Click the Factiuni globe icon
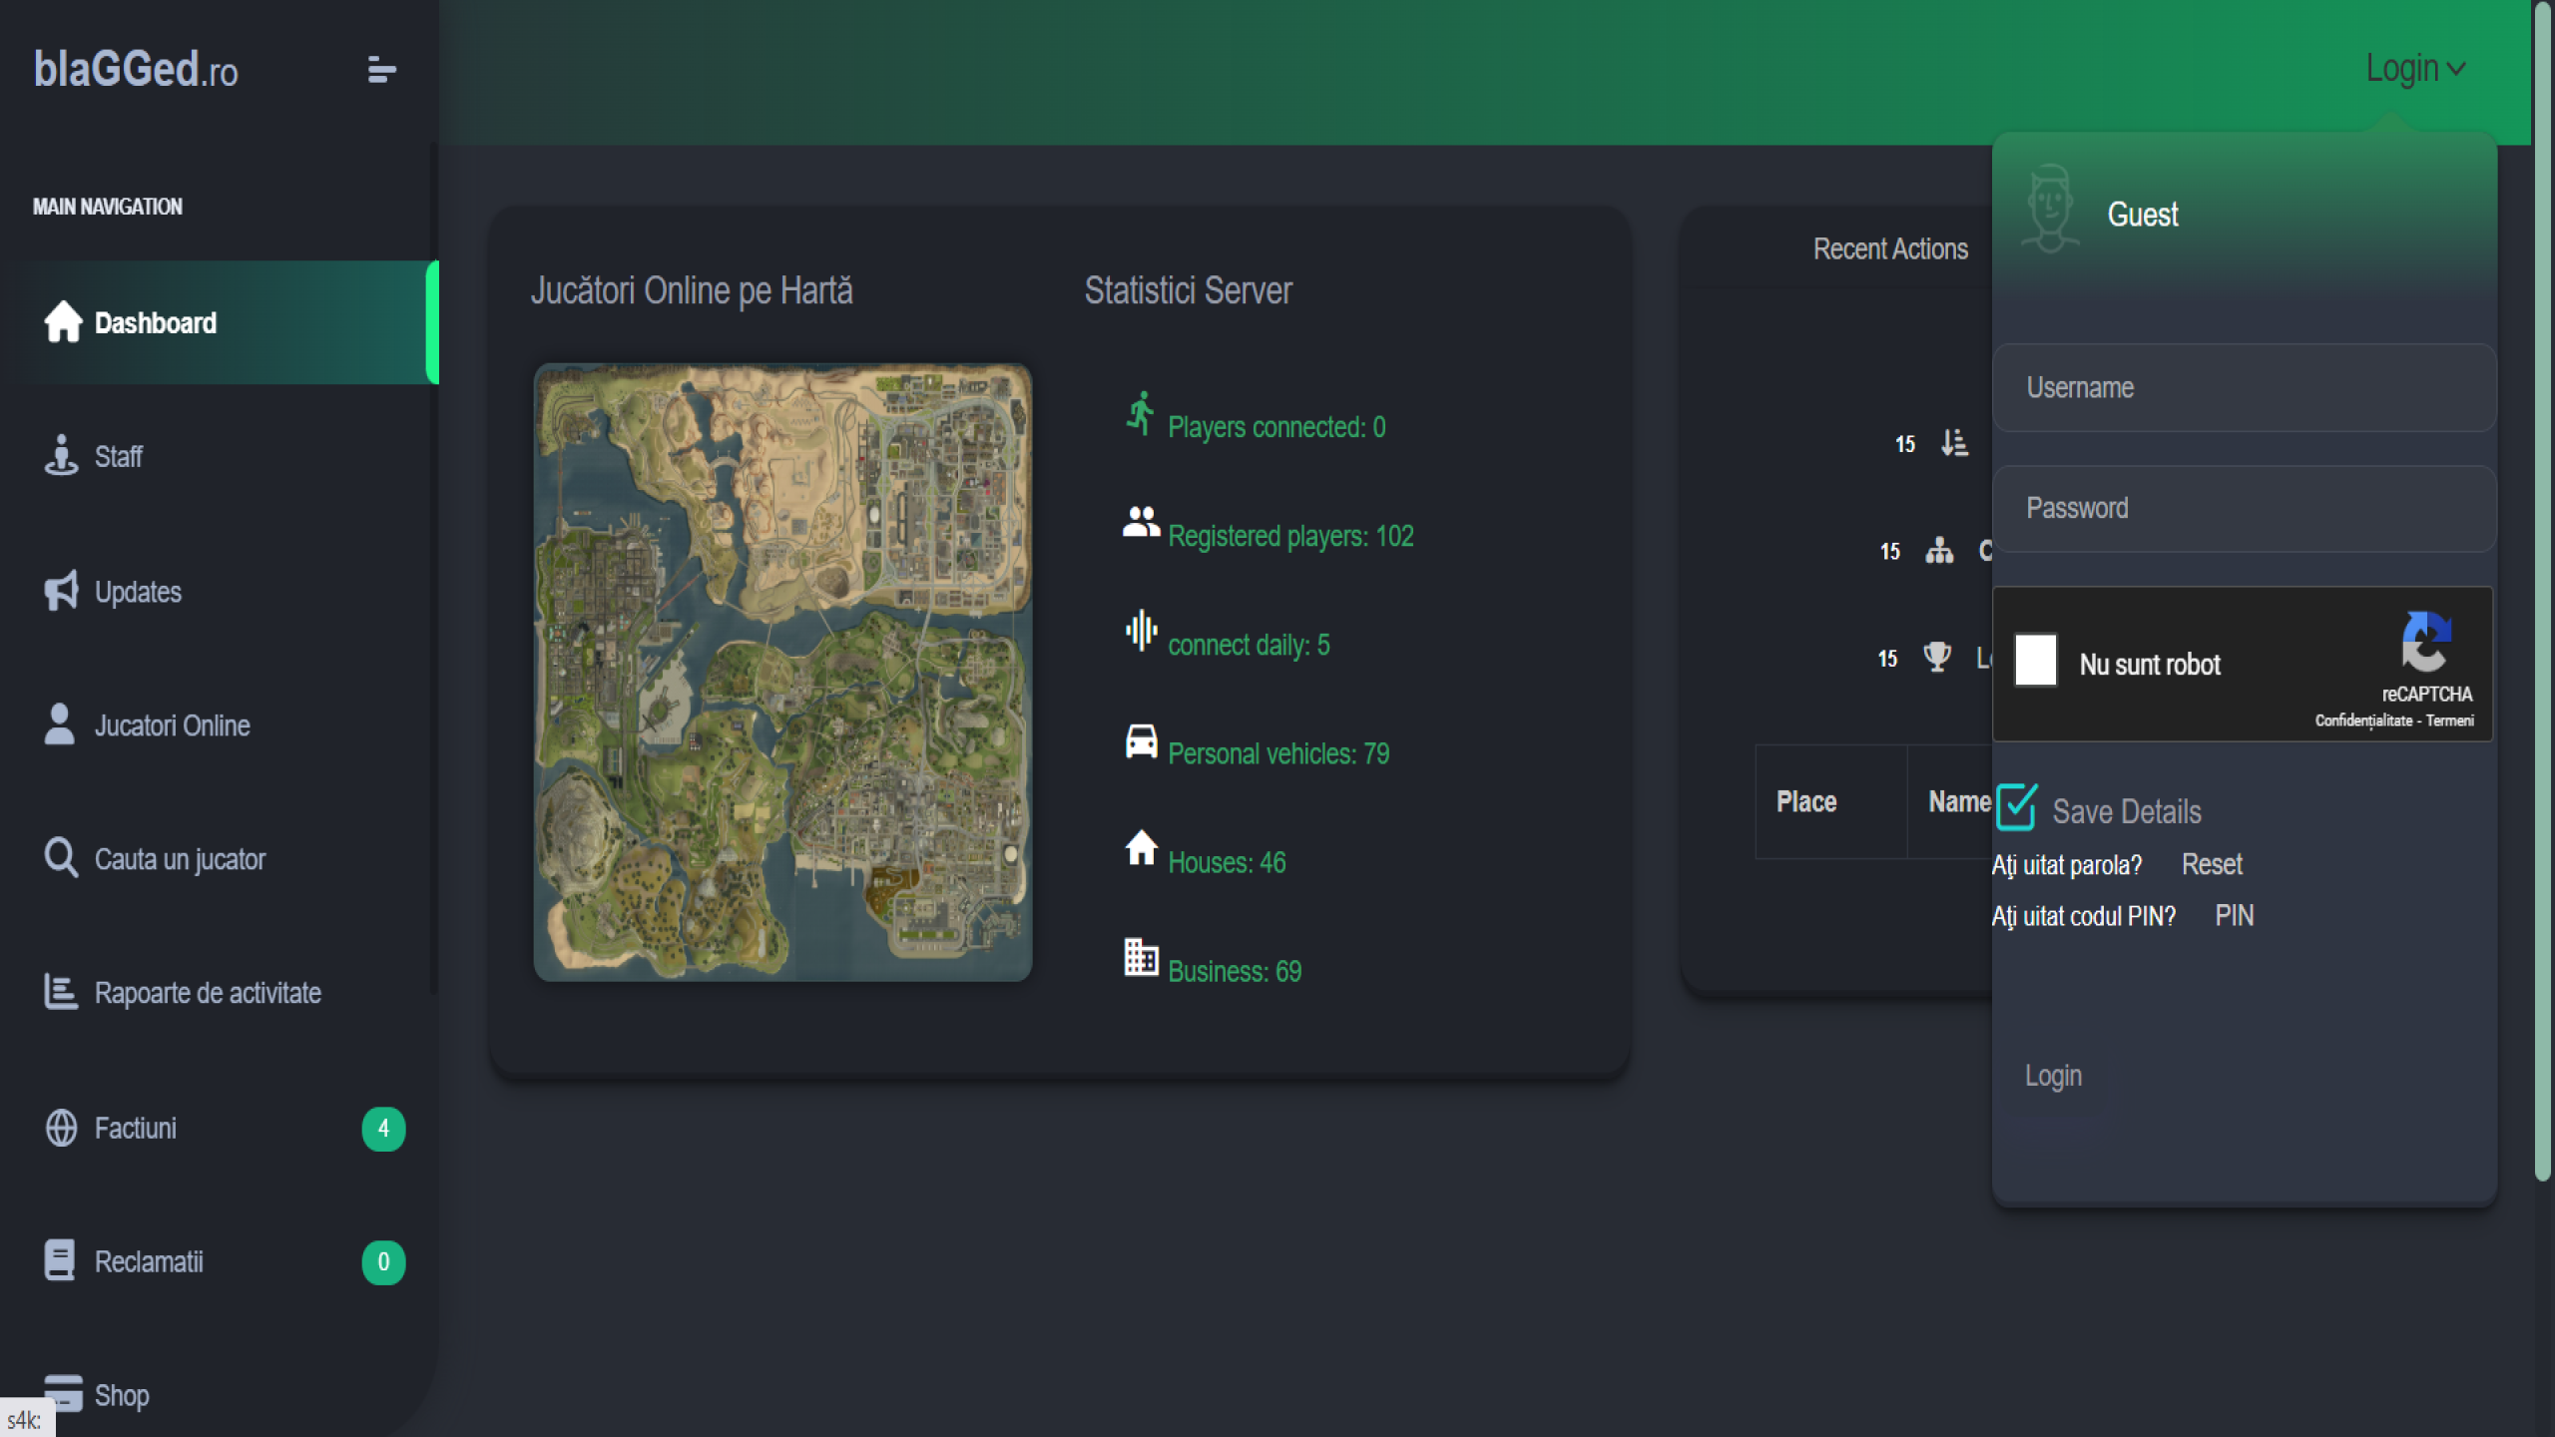 click(x=61, y=1128)
